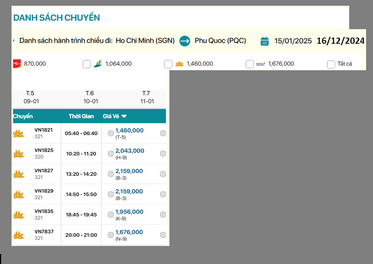
Task: Click the 15/01/2025 departure date field
Action: [293, 41]
